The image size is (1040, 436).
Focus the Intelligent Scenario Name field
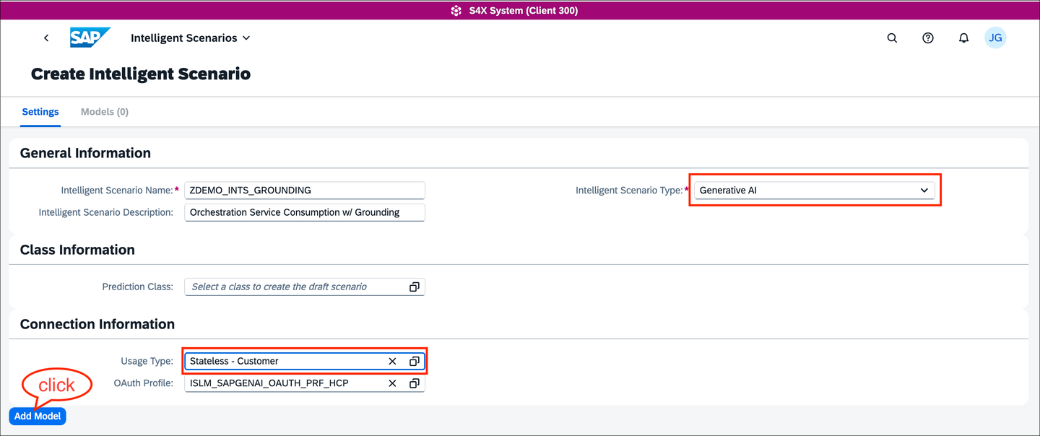[x=305, y=191]
